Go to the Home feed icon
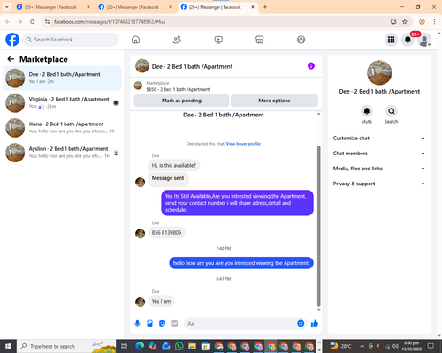Viewport: 442px width, 353px height. [x=135, y=40]
